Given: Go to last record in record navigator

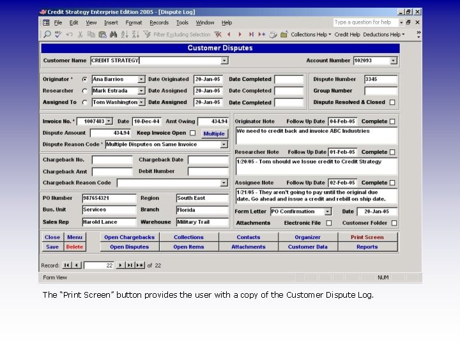Looking at the screenshot, I should click(x=129, y=265).
